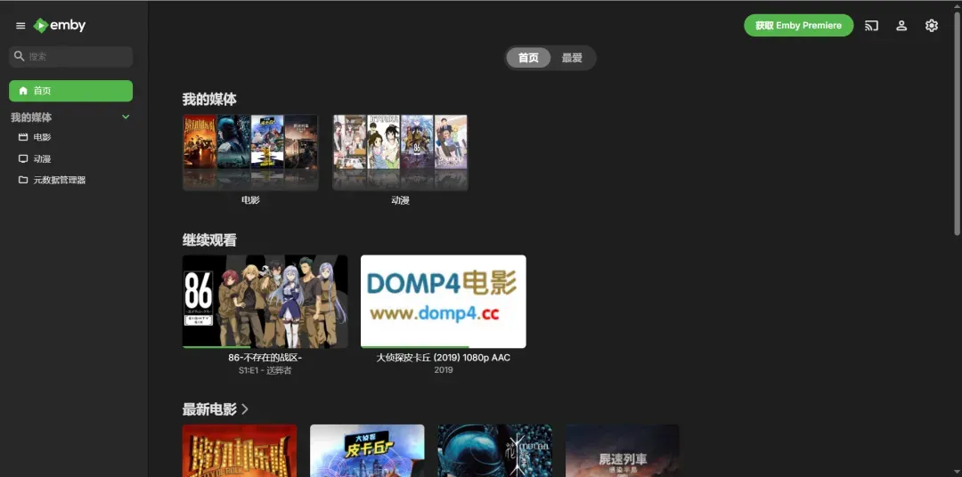Click the folder icon beside 元数据管理器

click(x=23, y=181)
